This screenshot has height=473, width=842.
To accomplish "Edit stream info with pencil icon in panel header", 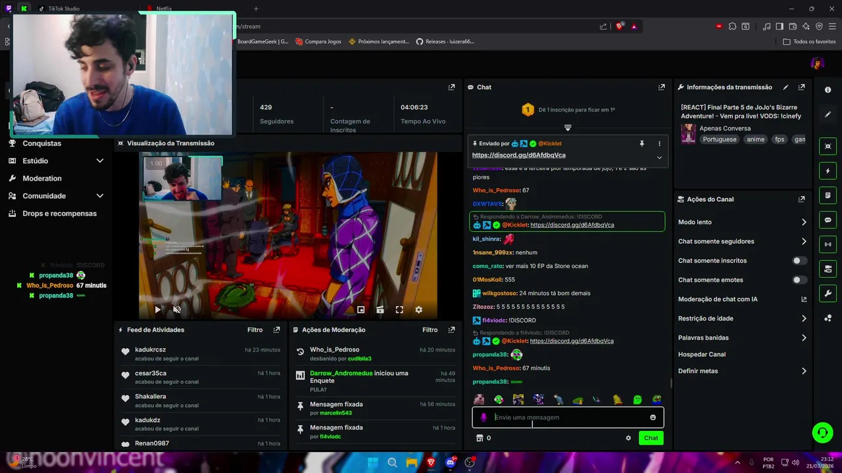I will [x=785, y=87].
